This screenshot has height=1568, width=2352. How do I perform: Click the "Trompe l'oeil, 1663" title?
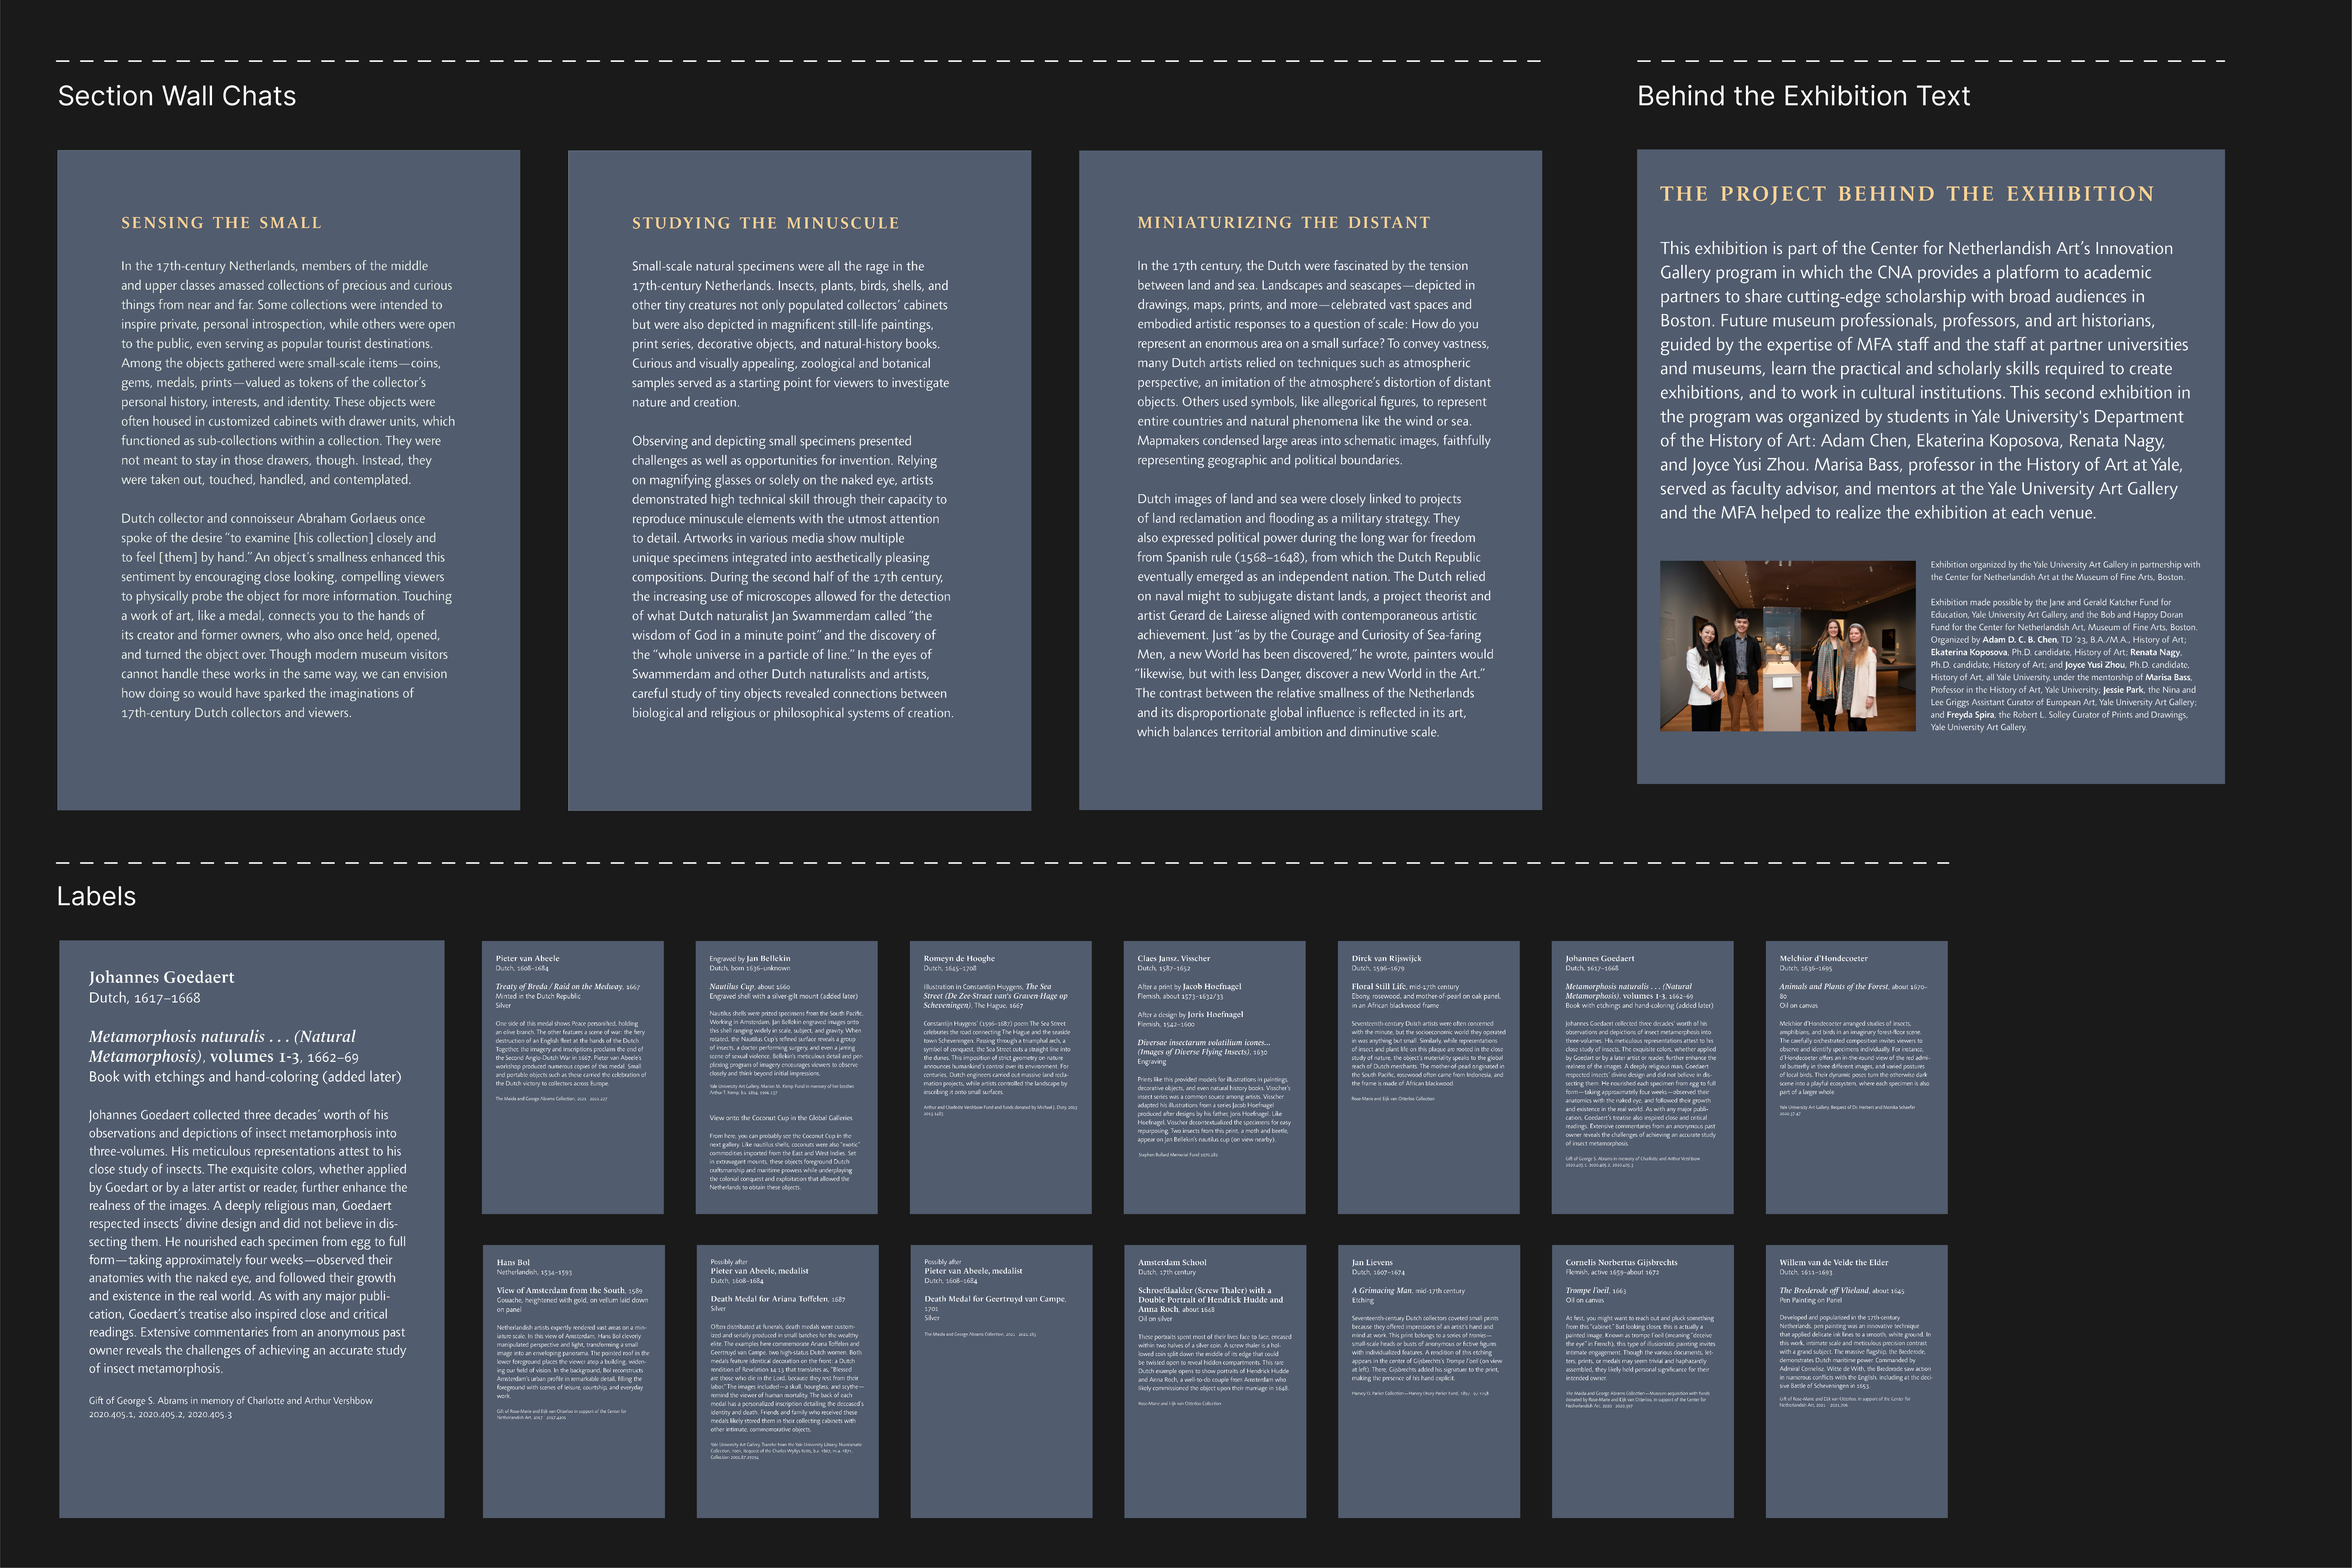1596,1290
